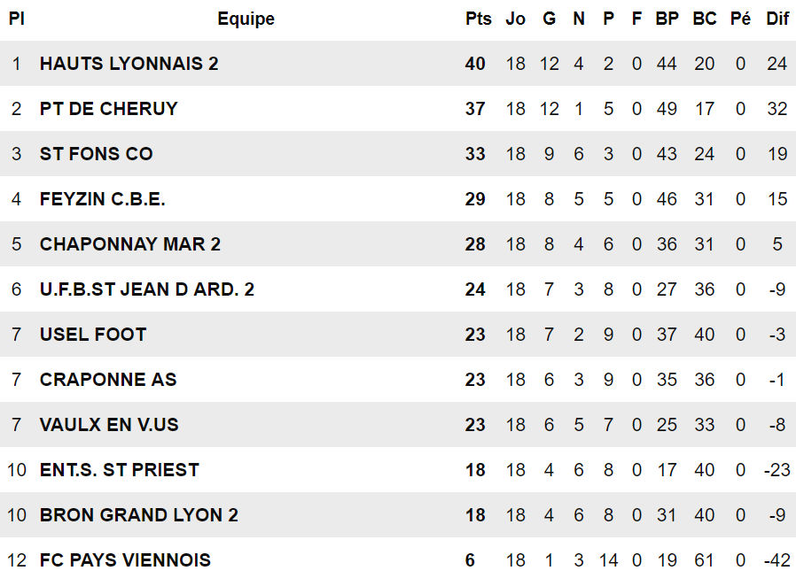This screenshot has height=586, width=796.
Task: Open the PT DE CHERUY team link
Action: tap(108, 109)
